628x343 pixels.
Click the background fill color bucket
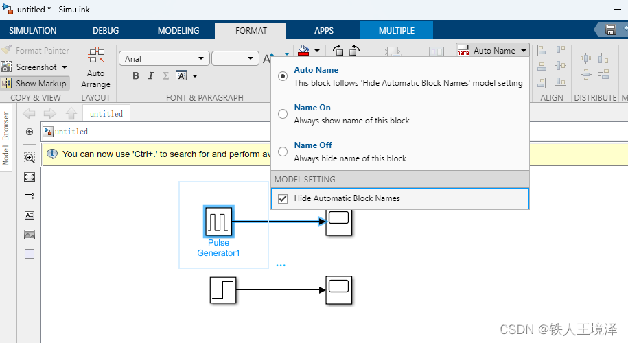[x=304, y=51]
